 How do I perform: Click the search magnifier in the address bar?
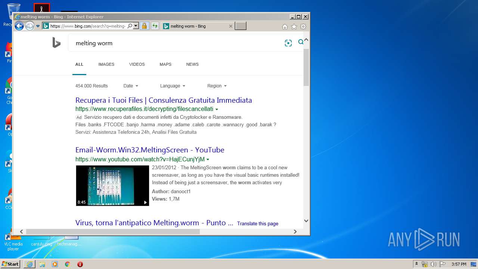[130, 26]
